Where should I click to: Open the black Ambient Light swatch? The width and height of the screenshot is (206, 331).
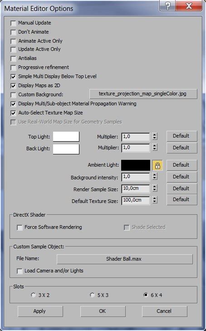pos(136,165)
